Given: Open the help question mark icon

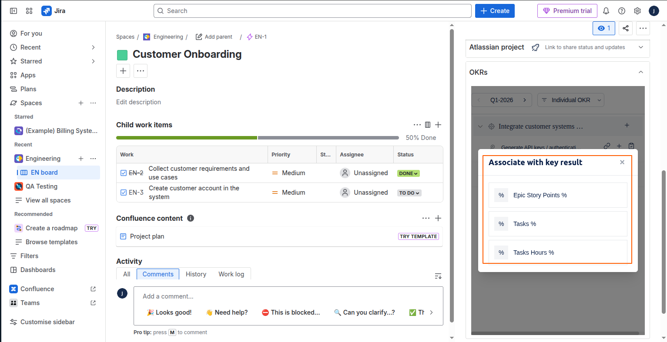Looking at the screenshot, I should tap(622, 11).
